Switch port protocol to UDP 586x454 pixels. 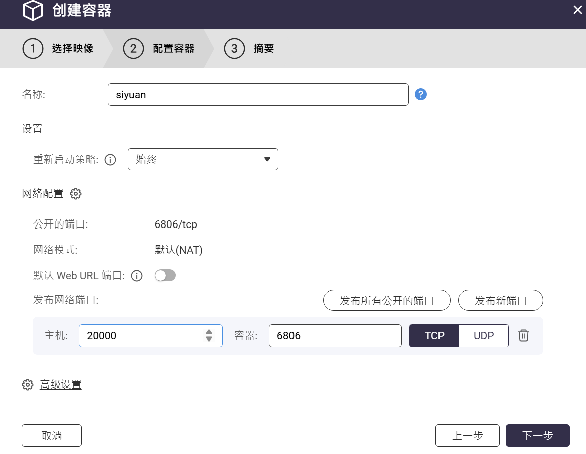click(484, 335)
